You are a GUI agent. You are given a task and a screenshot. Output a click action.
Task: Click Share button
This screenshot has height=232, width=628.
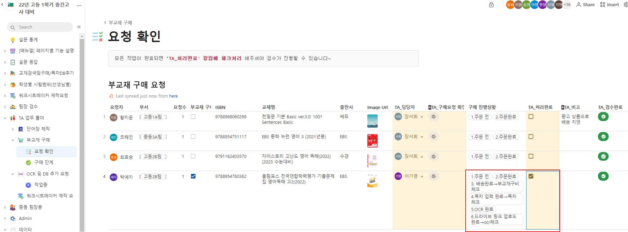coord(585,5)
